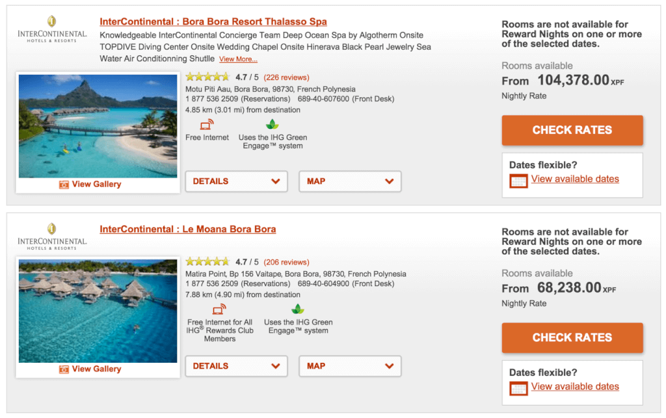Image resolution: width=666 pixels, height=418 pixels.
Task: Click the calendar icon in Le Moana card
Action: (x=518, y=388)
